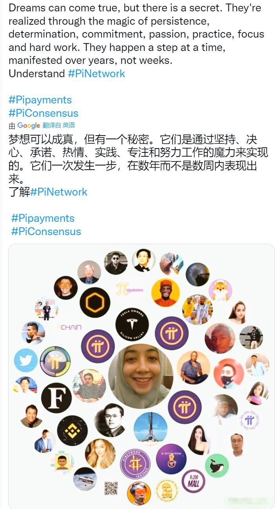The width and height of the screenshot is (279, 509).
Task: Open the #PiNetwork hashtag after 'Understand'
Action: pos(96,73)
